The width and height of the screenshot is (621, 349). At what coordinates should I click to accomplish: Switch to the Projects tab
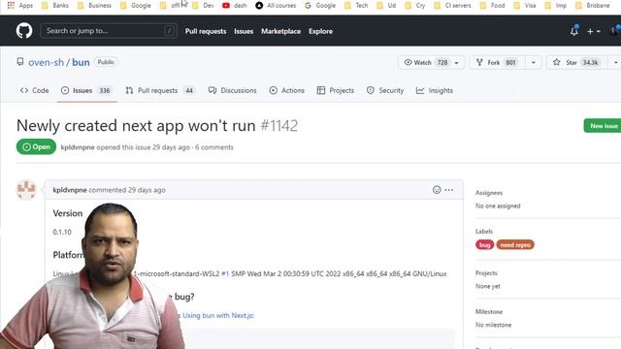(336, 90)
